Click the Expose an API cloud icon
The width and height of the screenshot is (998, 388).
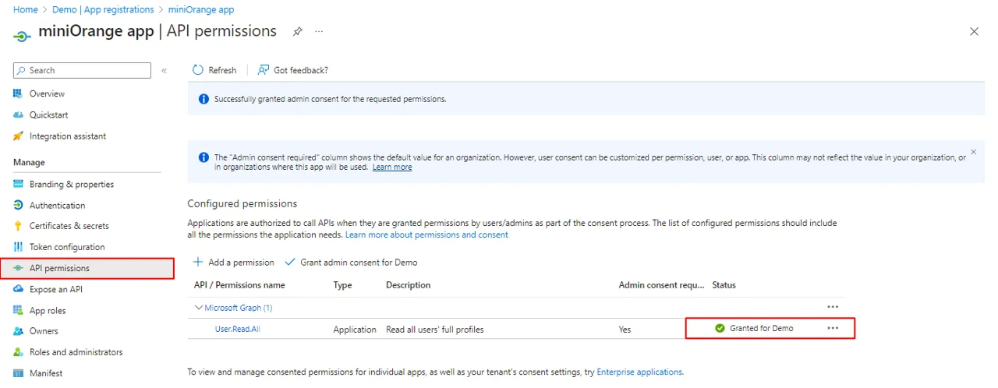[x=19, y=289]
